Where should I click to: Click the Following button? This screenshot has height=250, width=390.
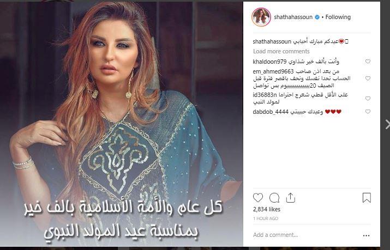(x=338, y=17)
